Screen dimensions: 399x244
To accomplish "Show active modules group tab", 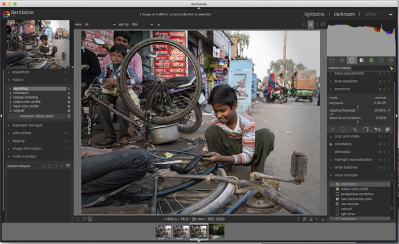I will coord(332,60).
